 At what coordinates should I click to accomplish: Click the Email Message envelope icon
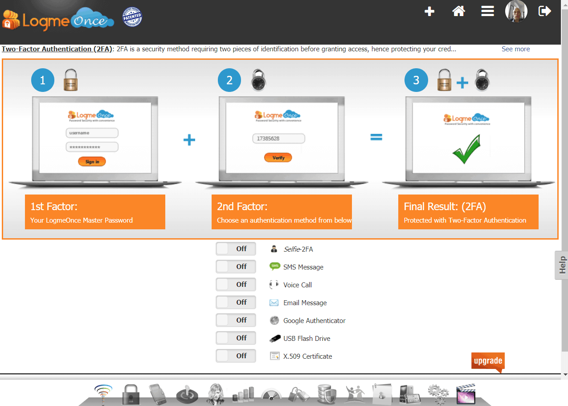274,302
